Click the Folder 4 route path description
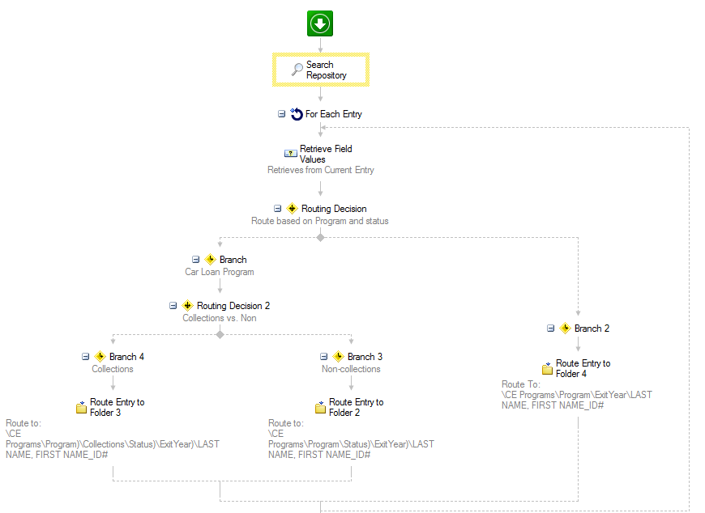This screenshot has height=513, width=705. [x=577, y=395]
